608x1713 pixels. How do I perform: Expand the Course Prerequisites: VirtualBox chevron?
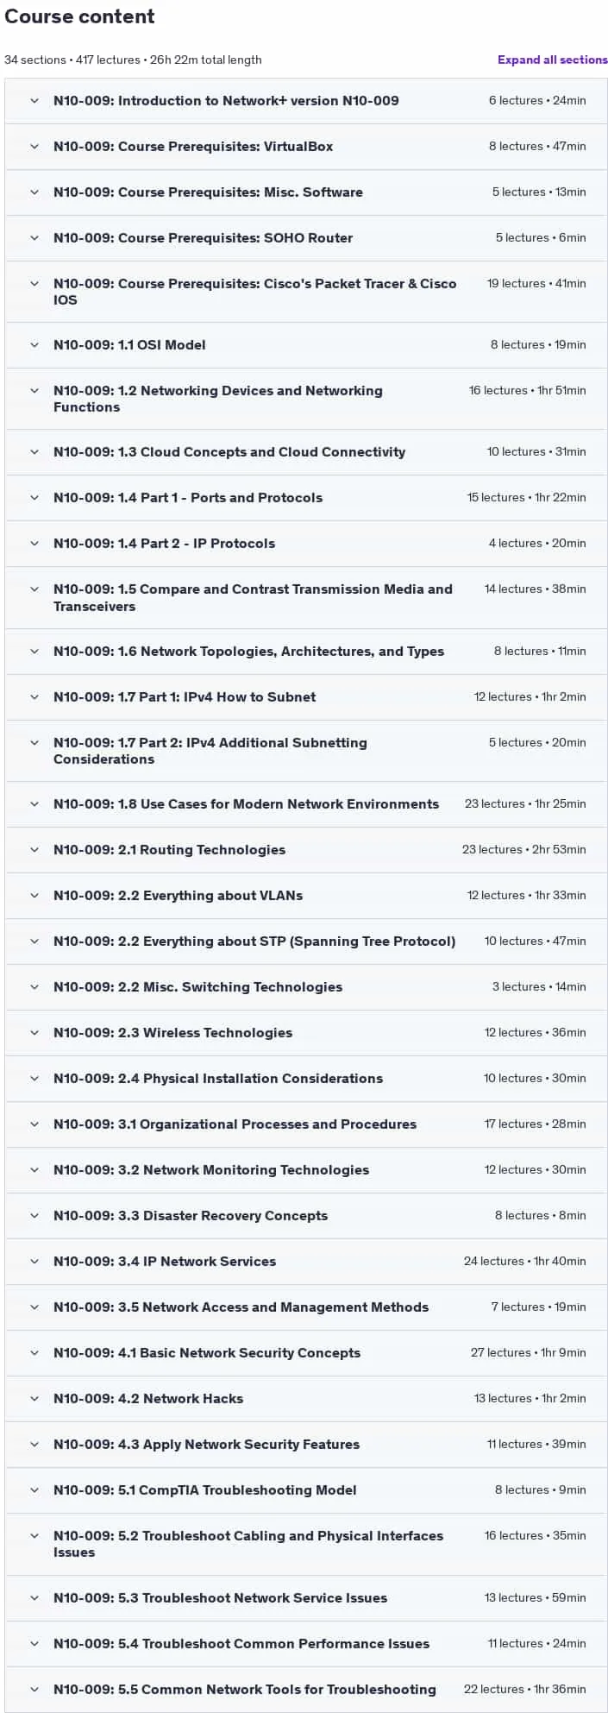(34, 147)
